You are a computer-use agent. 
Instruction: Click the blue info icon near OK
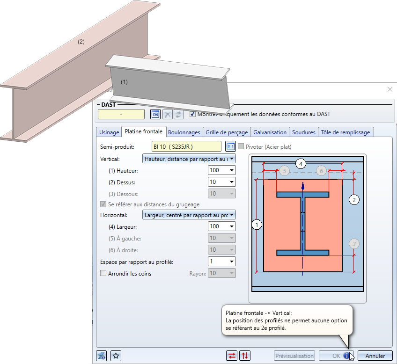pyautogui.click(x=347, y=356)
